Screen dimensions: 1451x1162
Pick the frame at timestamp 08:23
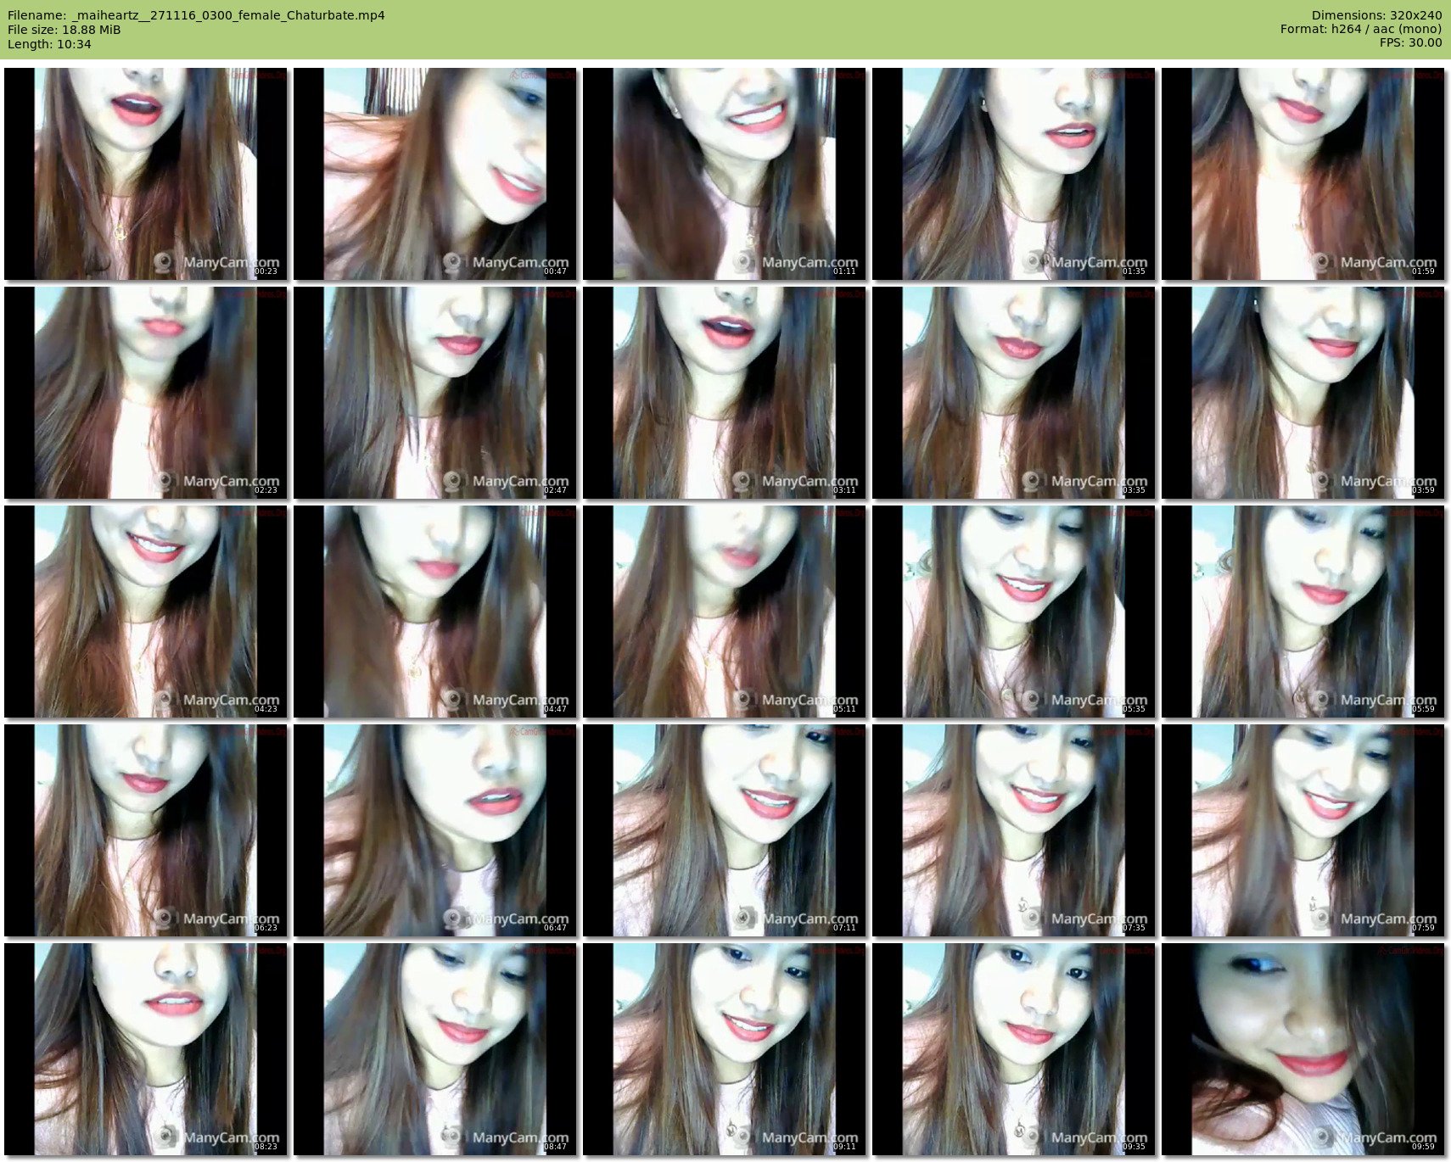(x=146, y=1049)
